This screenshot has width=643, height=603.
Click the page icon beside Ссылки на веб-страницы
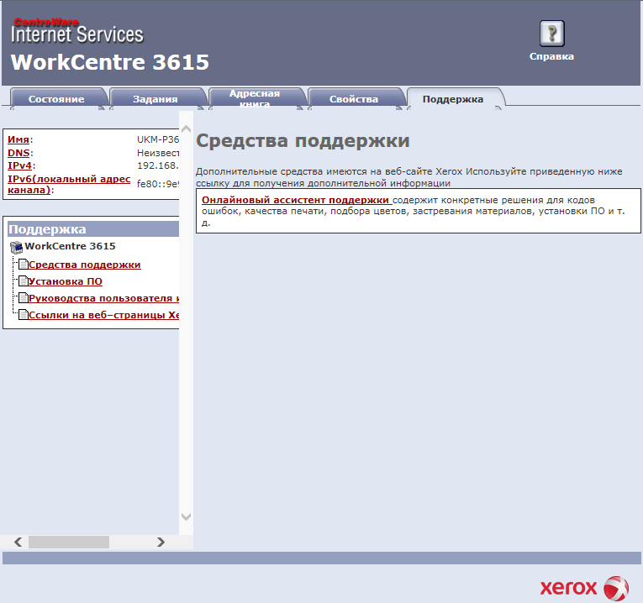pyautogui.click(x=24, y=315)
